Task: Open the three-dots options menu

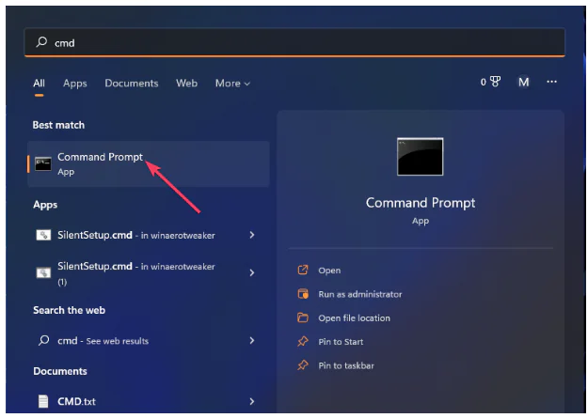Action: (551, 82)
